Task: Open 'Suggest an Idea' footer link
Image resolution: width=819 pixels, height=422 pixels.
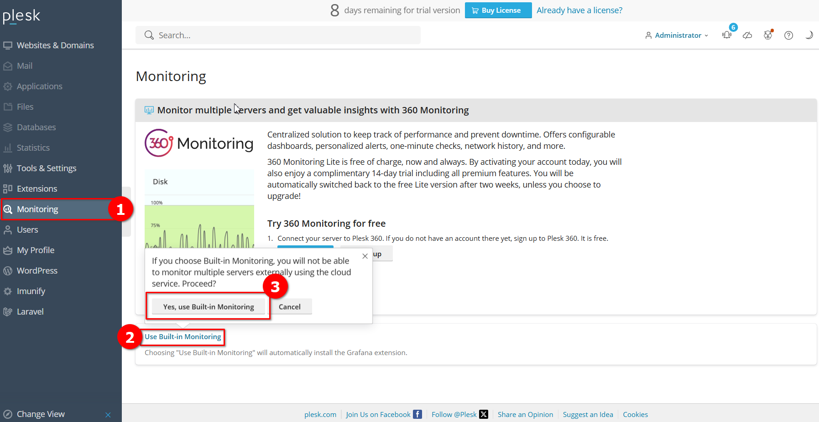Action: 588,414
